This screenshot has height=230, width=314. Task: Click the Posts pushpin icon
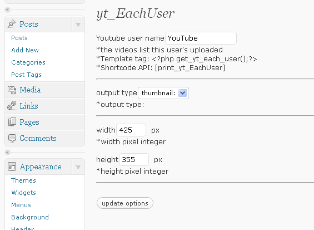[12, 24]
